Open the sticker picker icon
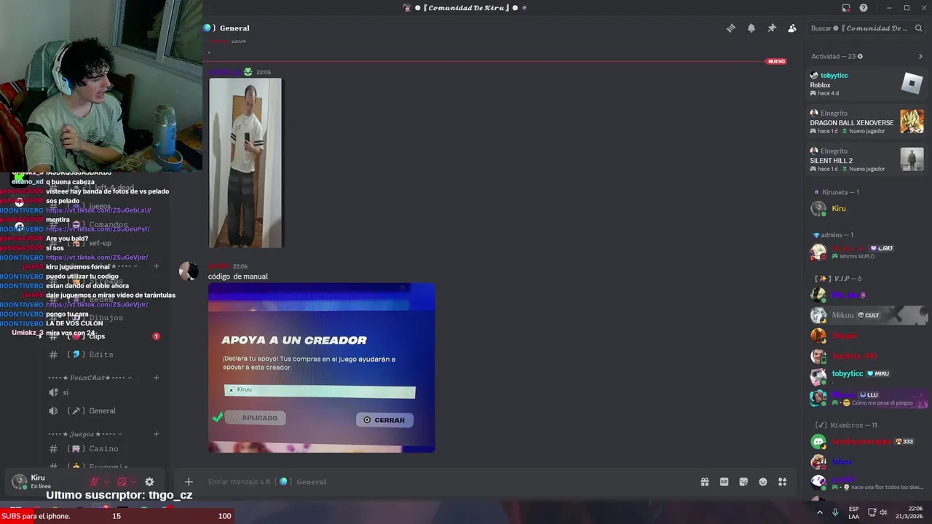Image resolution: width=932 pixels, height=524 pixels. click(x=743, y=482)
